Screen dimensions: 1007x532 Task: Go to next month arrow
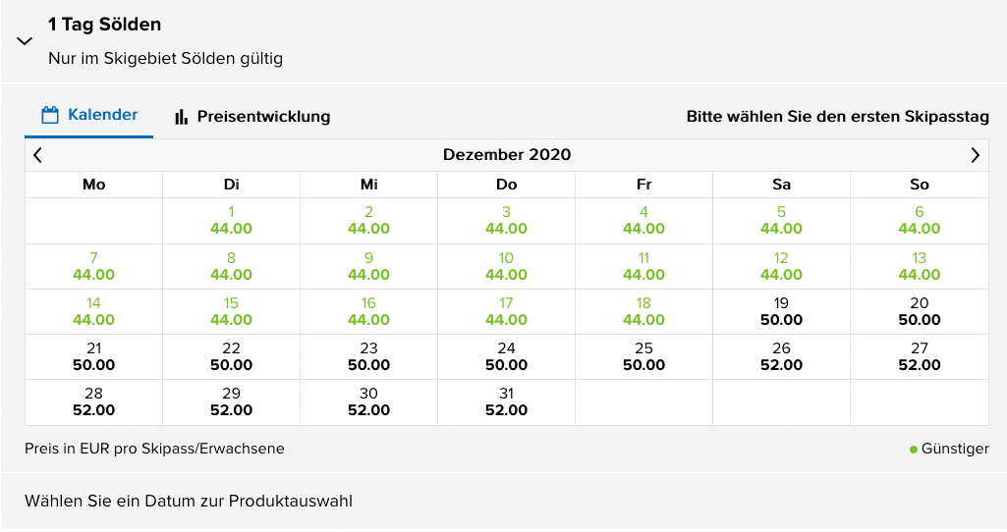click(x=975, y=155)
